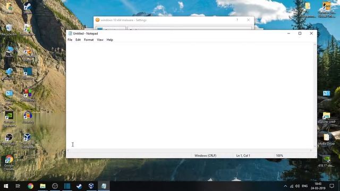Select the Recycle Bin desktop icon
This screenshot has height=191, width=340.
(x=9, y=30)
